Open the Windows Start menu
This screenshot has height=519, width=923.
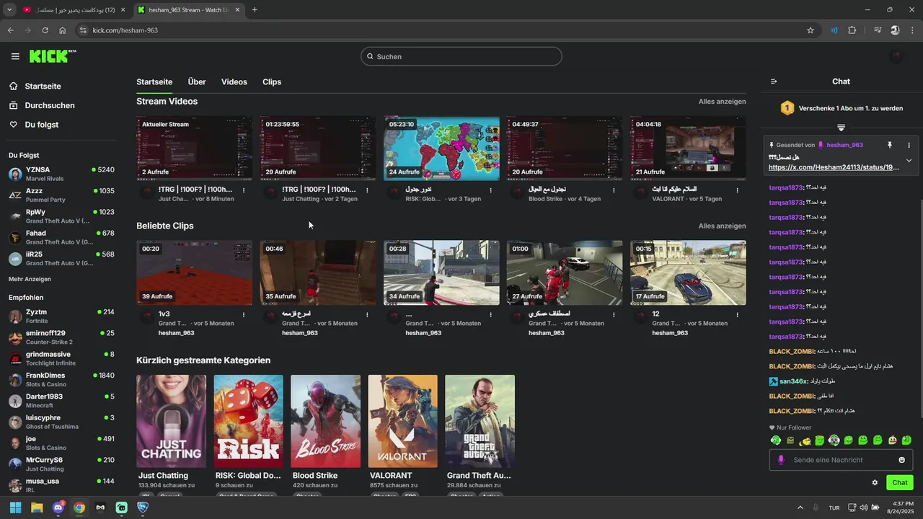[15, 507]
